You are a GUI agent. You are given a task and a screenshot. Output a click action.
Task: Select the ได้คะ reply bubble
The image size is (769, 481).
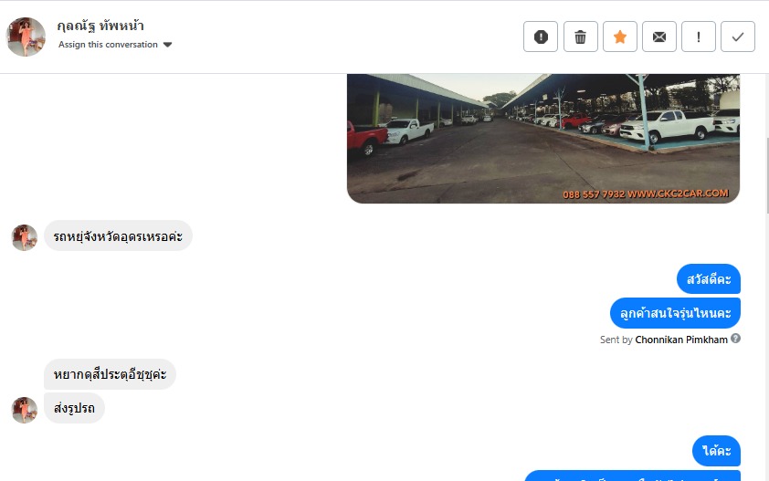click(716, 451)
